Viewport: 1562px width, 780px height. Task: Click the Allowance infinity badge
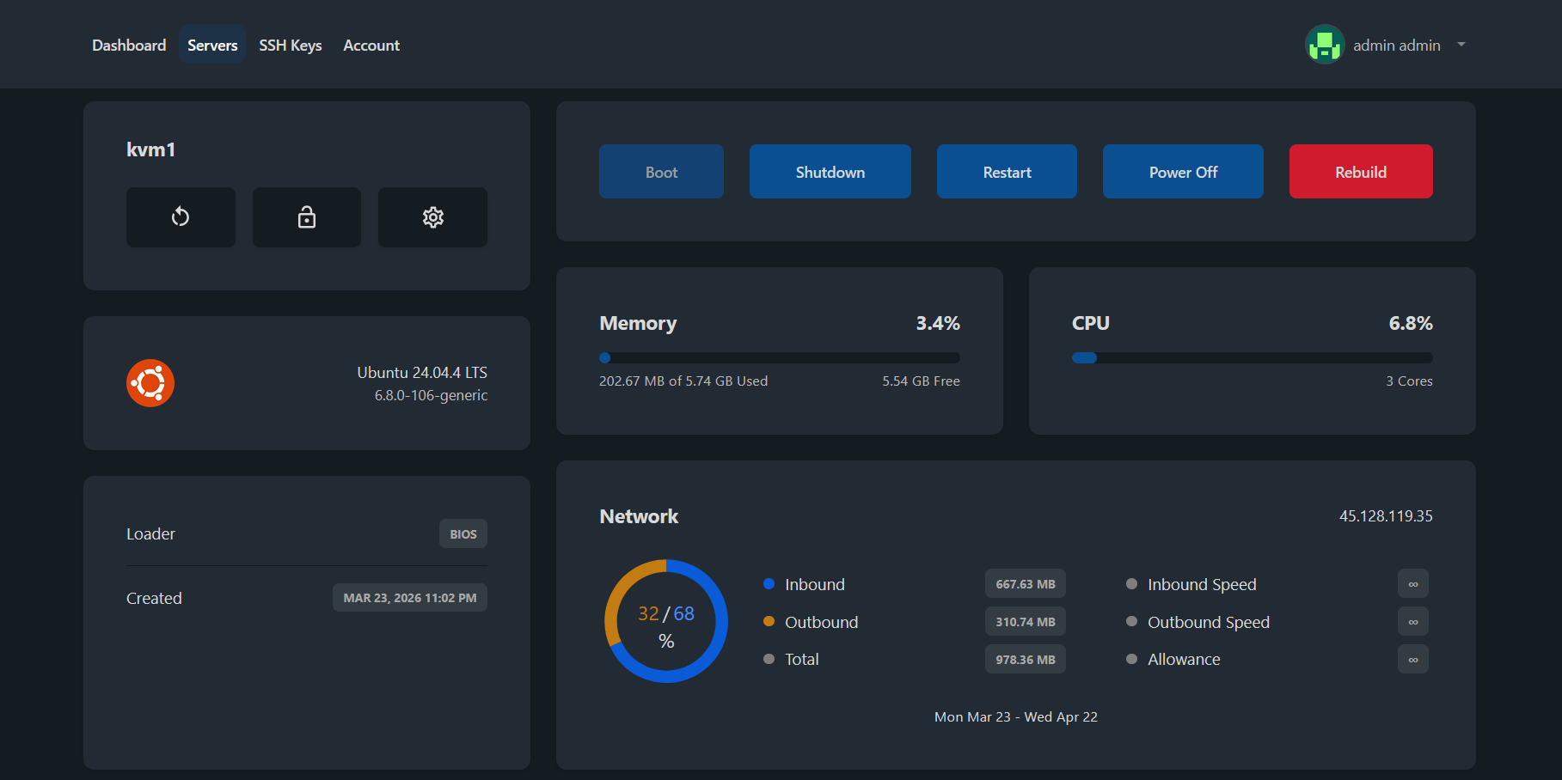tap(1412, 660)
